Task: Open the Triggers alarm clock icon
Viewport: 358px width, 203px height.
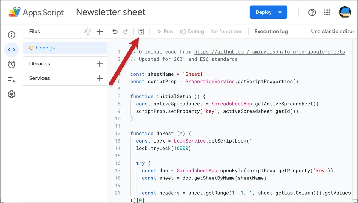Action: pos(12,65)
